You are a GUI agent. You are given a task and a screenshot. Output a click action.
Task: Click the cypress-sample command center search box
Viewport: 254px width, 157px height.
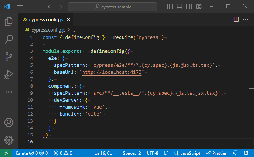(112, 7)
